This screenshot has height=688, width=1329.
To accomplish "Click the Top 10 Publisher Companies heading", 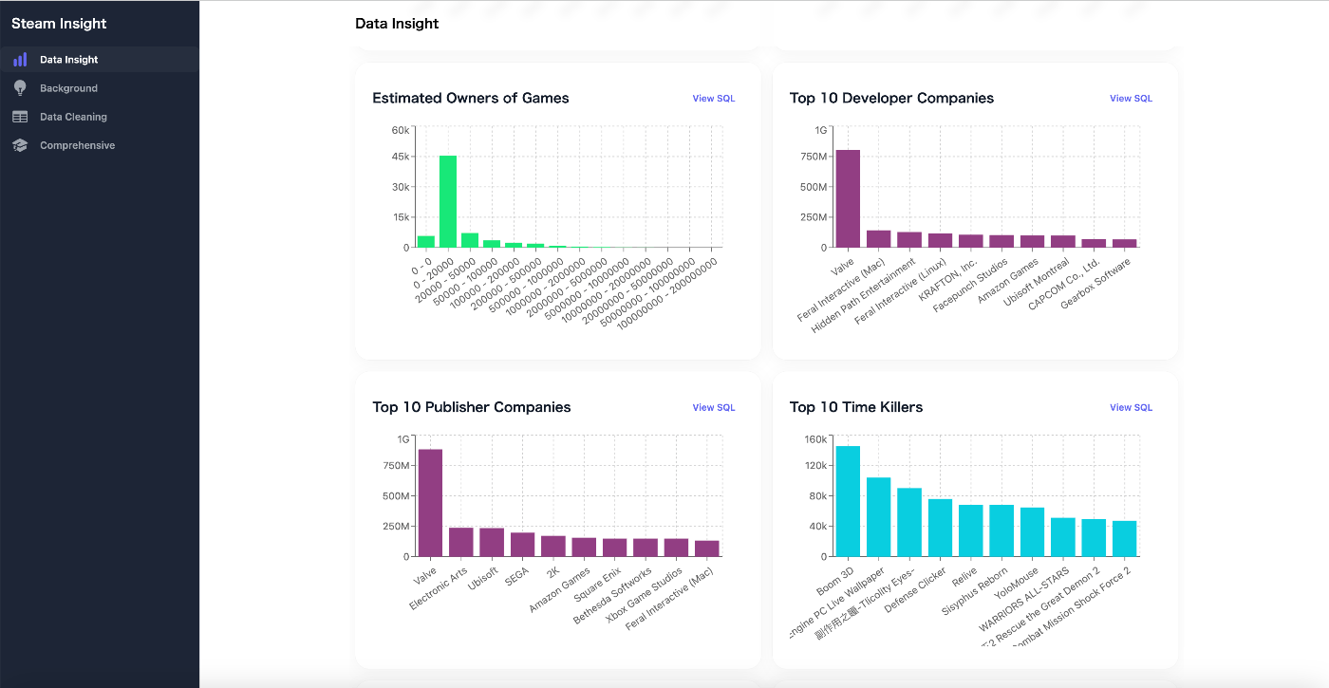I will (x=472, y=407).
